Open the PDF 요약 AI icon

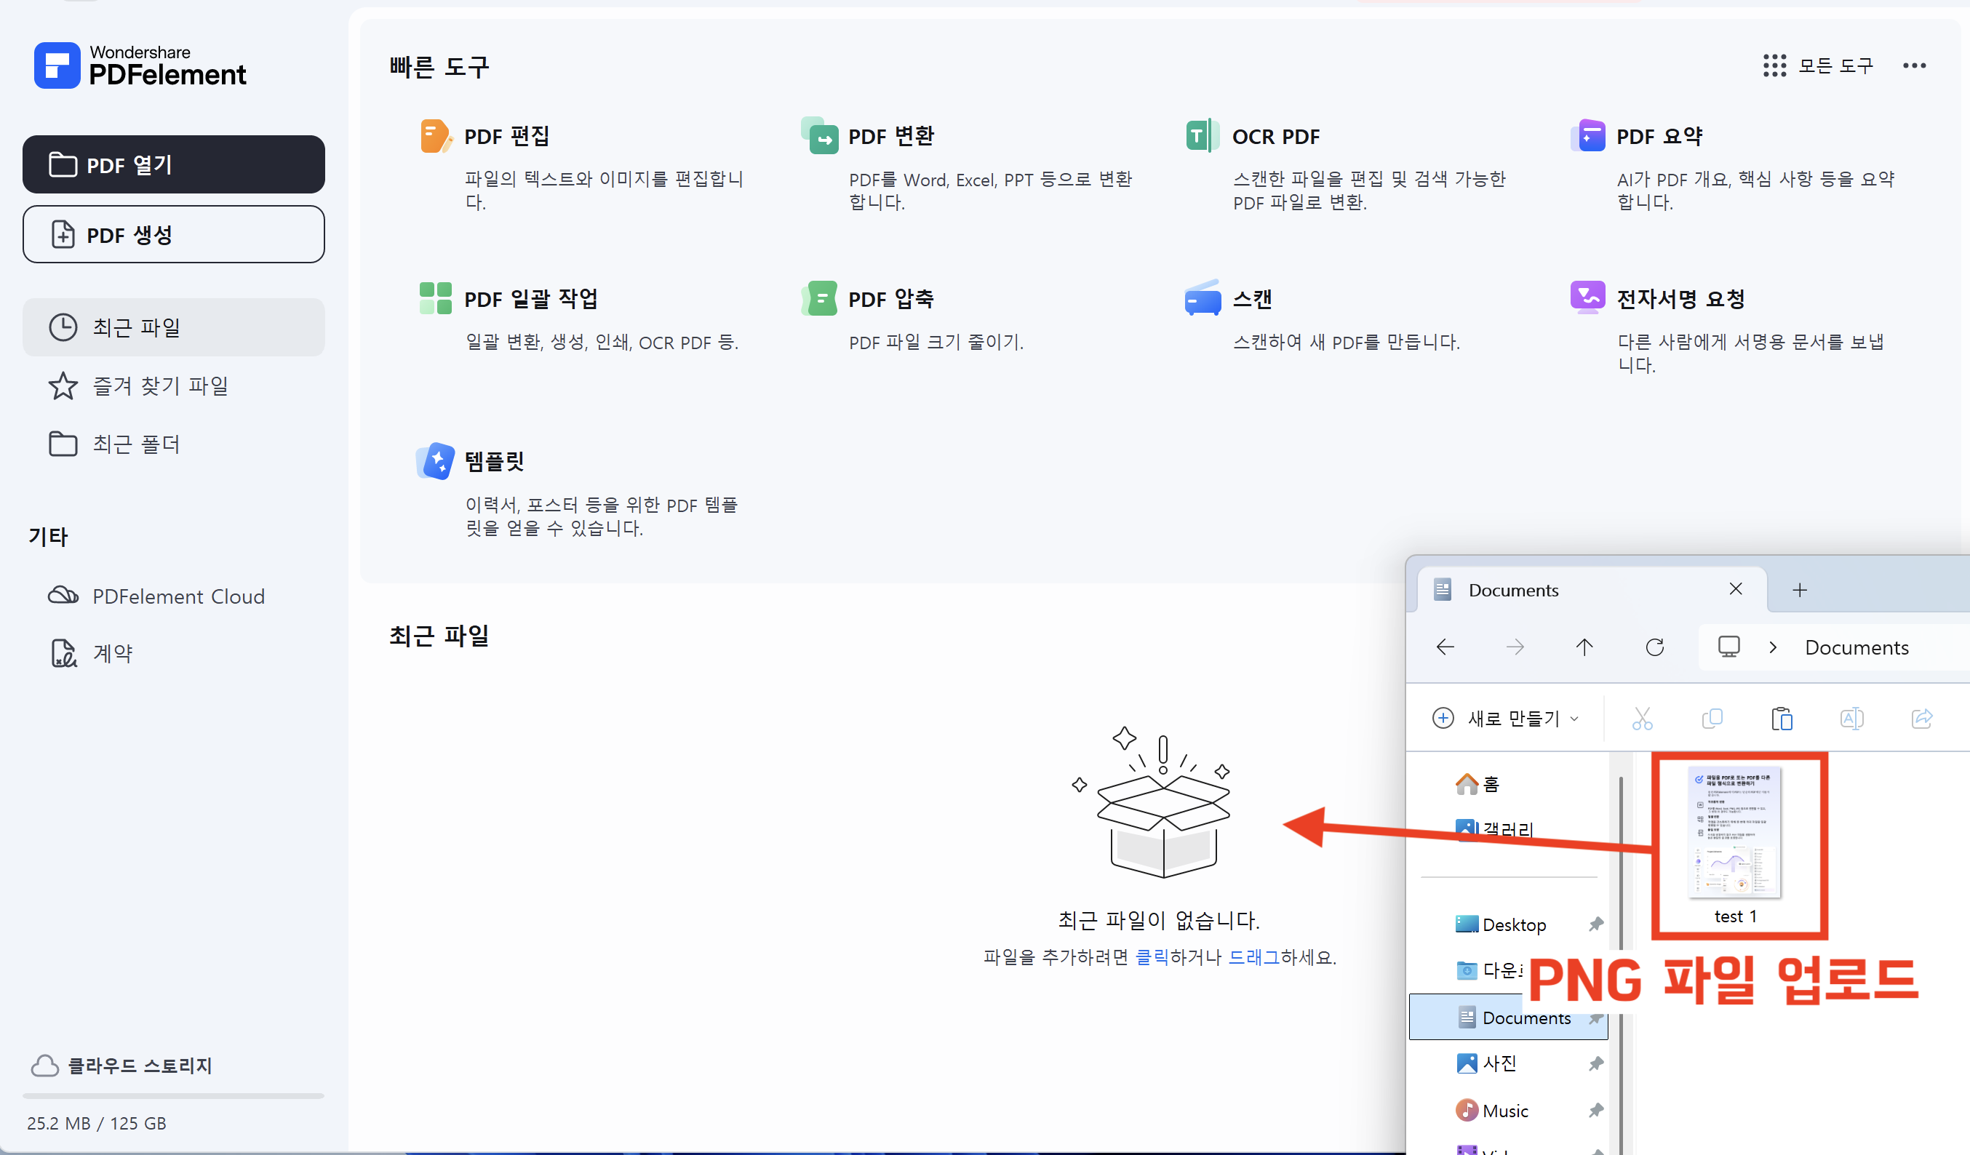tap(1588, 137)
